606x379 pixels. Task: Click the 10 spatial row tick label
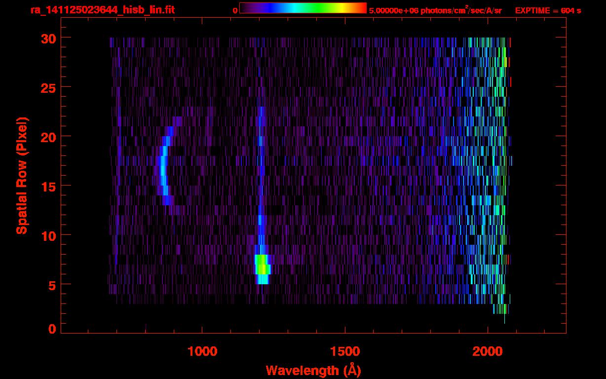coord(49,235)
